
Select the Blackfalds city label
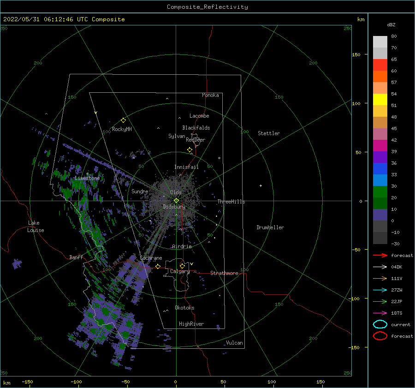tap(196, 128)
